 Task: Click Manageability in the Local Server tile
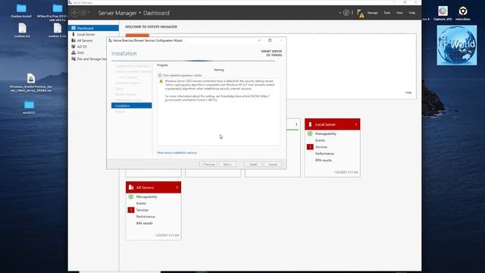pos(326,133)
